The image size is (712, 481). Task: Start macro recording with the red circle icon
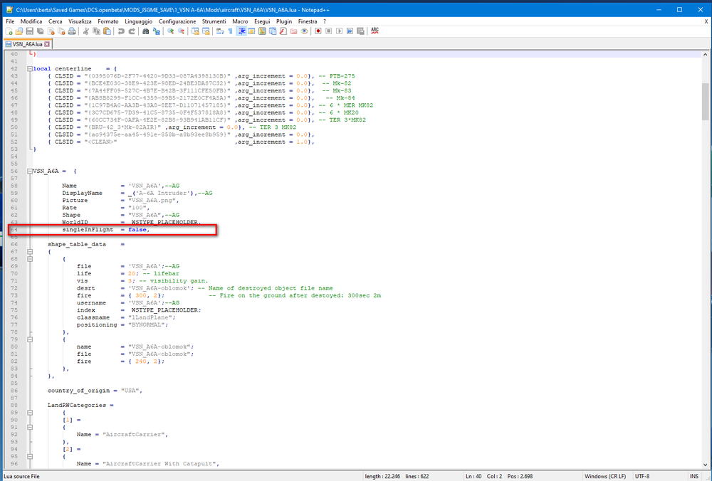click(x=318, y=31)
